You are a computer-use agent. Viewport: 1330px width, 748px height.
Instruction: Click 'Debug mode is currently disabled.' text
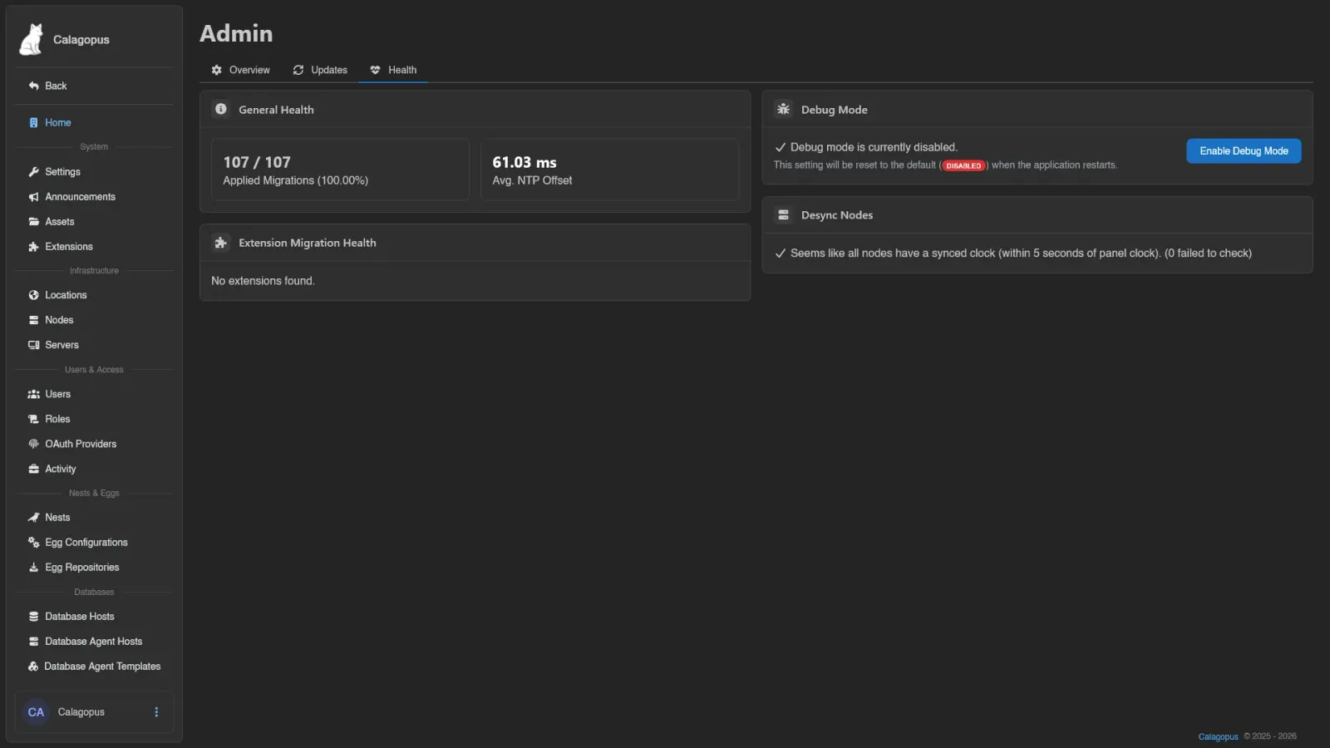[874, 147]
